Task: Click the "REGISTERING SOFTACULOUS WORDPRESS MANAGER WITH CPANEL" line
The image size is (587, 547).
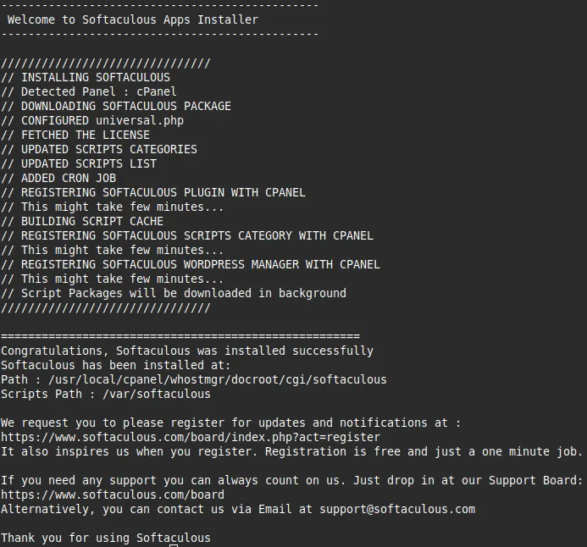Action: click(200, 264)
